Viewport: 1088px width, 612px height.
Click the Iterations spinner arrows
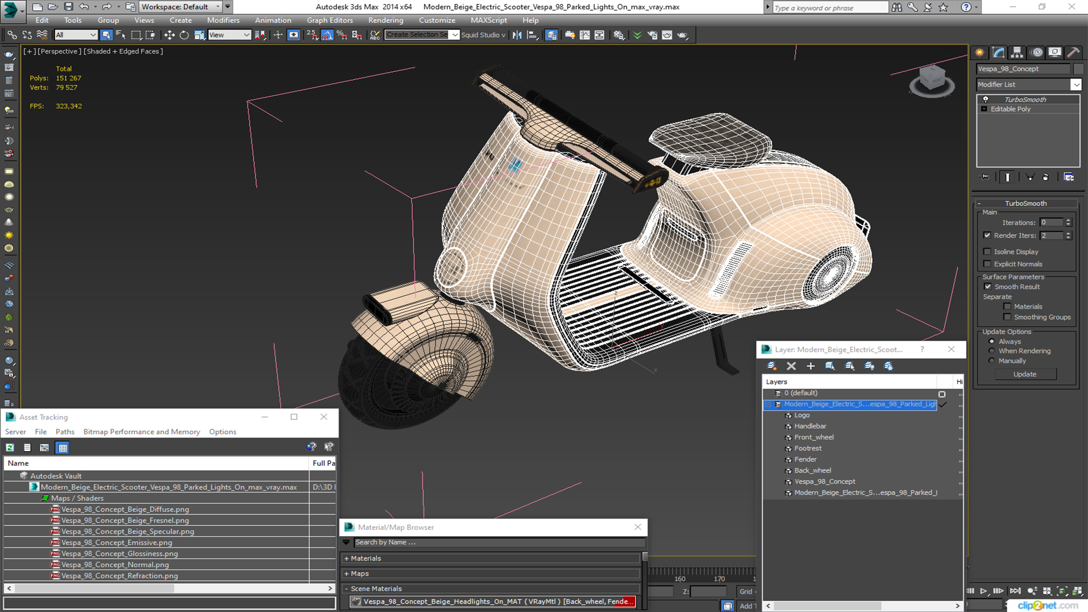(1068, 223)
